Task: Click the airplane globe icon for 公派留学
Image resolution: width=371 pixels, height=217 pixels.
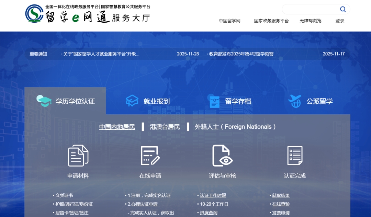Action: [294, 101]
